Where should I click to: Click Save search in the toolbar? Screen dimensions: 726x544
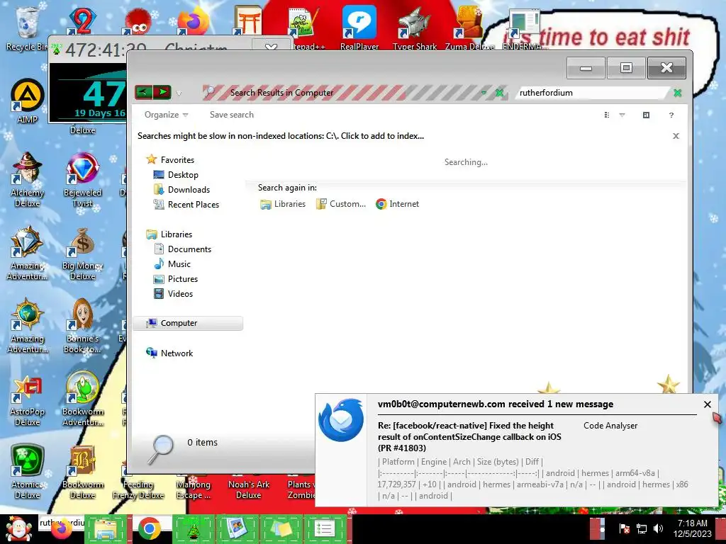coord(232,115)
